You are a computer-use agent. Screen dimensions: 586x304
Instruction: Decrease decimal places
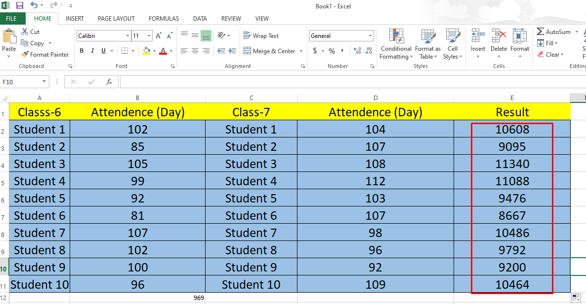(x=369, y=51)
